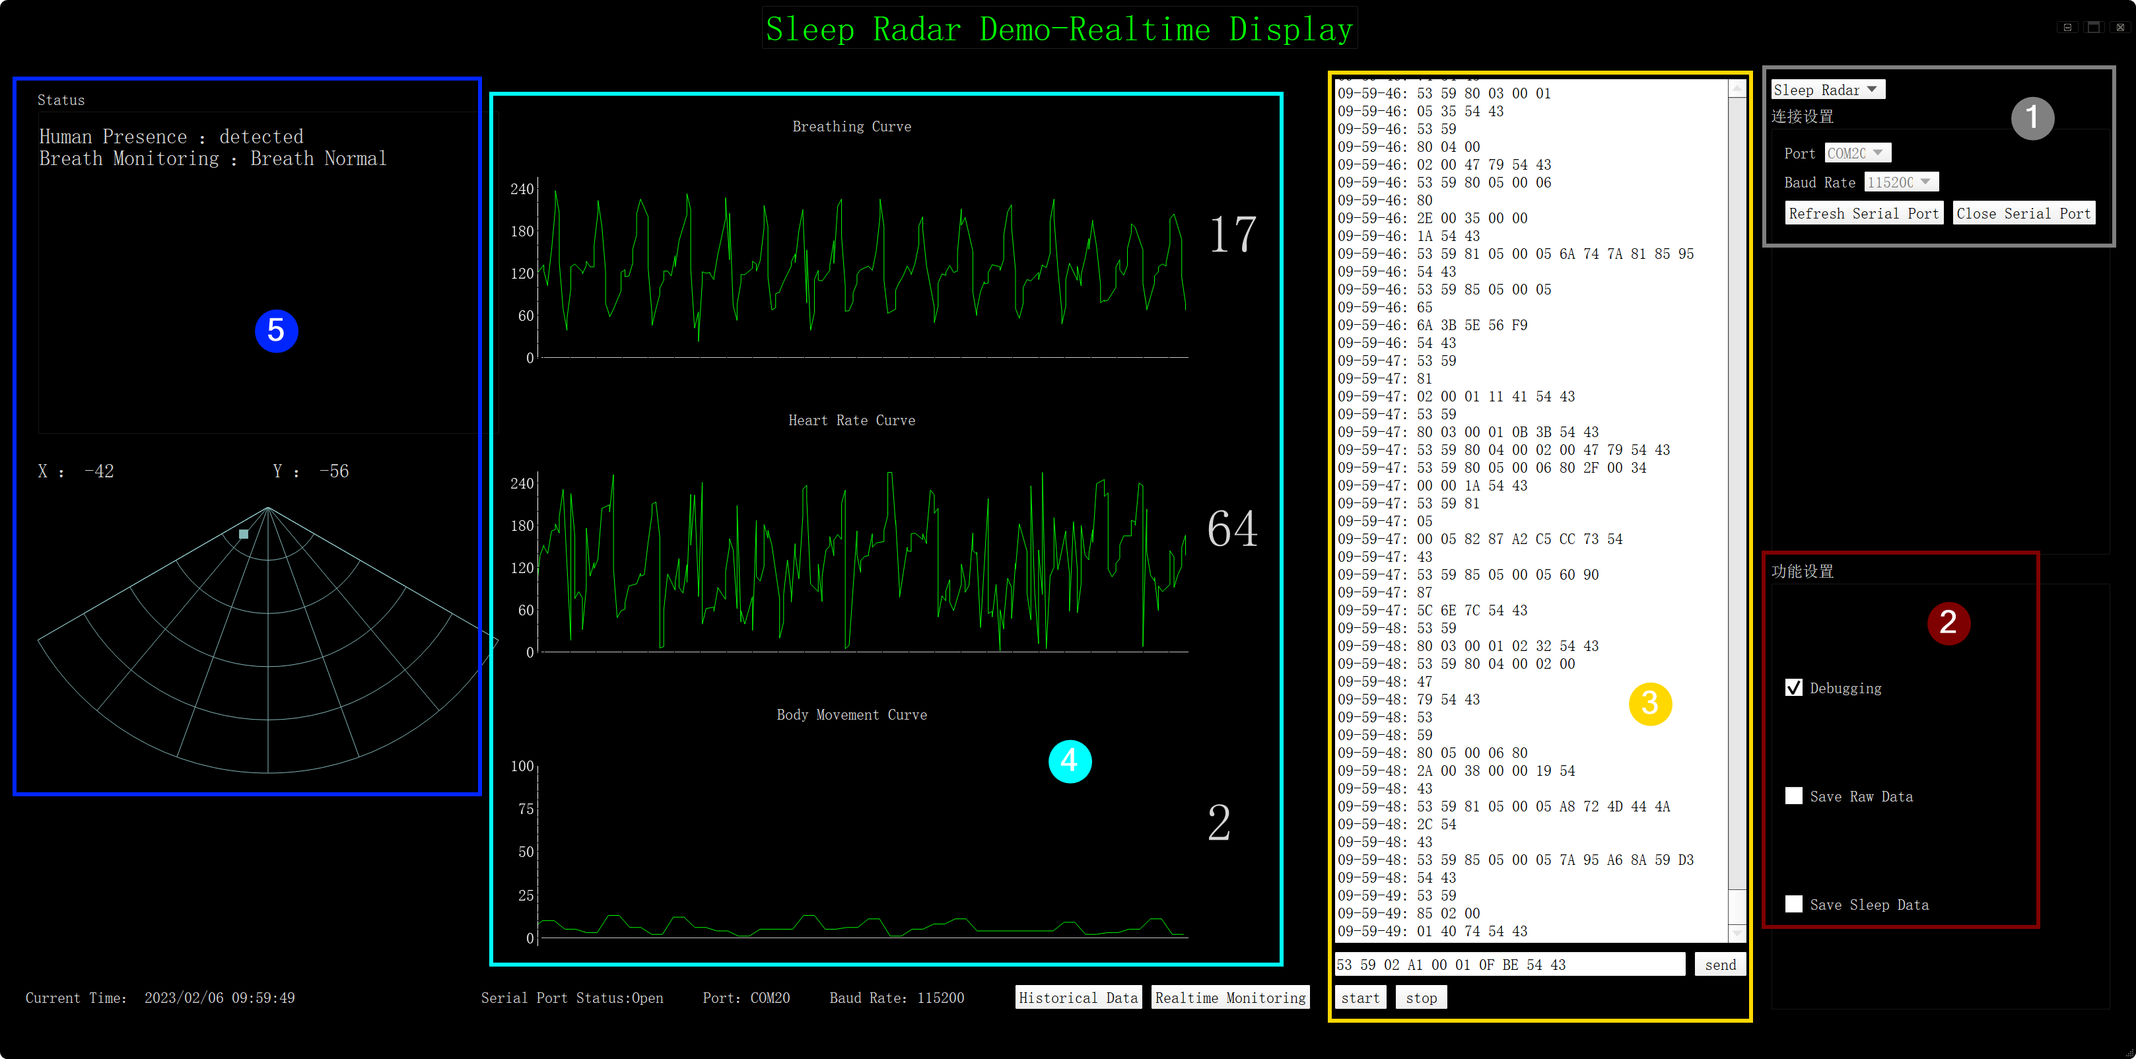Click the log scrollbar down arrow

1737,933
